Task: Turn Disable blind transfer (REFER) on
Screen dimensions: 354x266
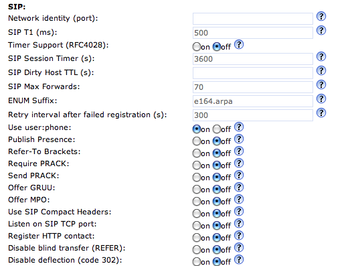Action: pyautogui.click(x=197, y=250)
